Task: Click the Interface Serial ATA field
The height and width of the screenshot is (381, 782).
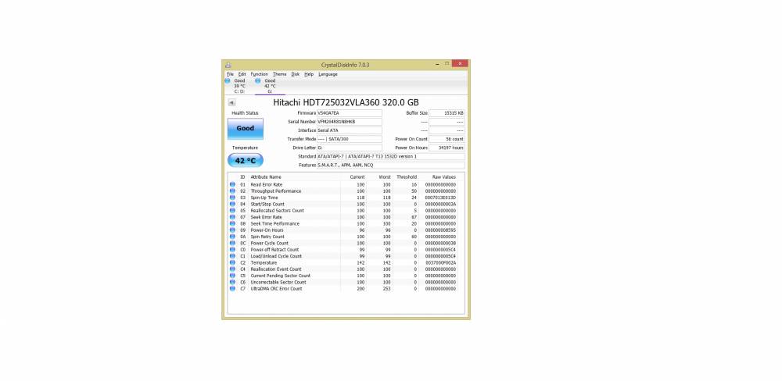Action: tap(350, 130)
